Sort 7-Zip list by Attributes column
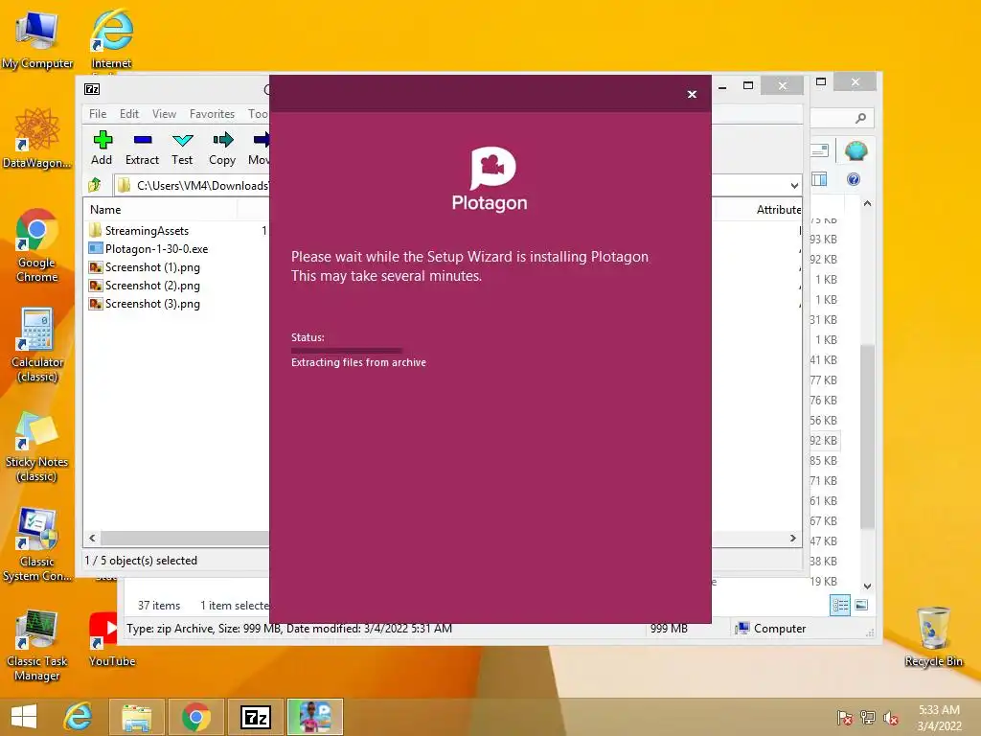 [778, 210]
